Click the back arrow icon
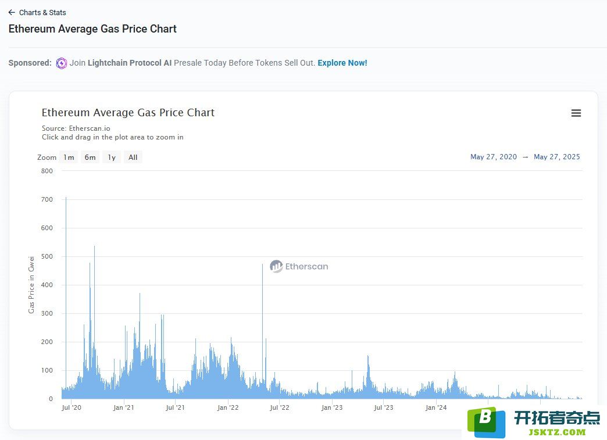The height and width of the screenshot is (440, 607). pyautogui.click(x=12, y=12)
